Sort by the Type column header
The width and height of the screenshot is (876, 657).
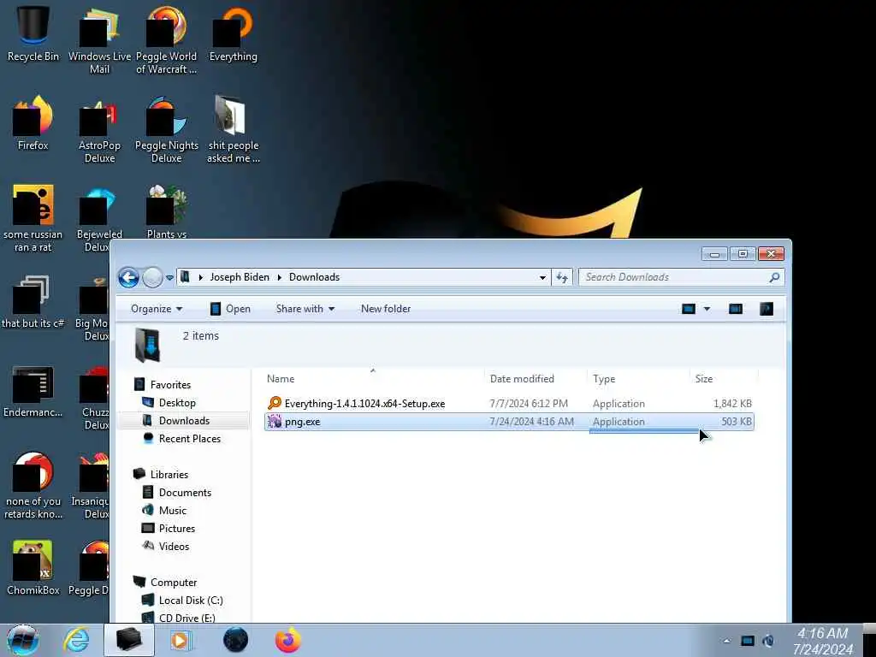[638, 379]
